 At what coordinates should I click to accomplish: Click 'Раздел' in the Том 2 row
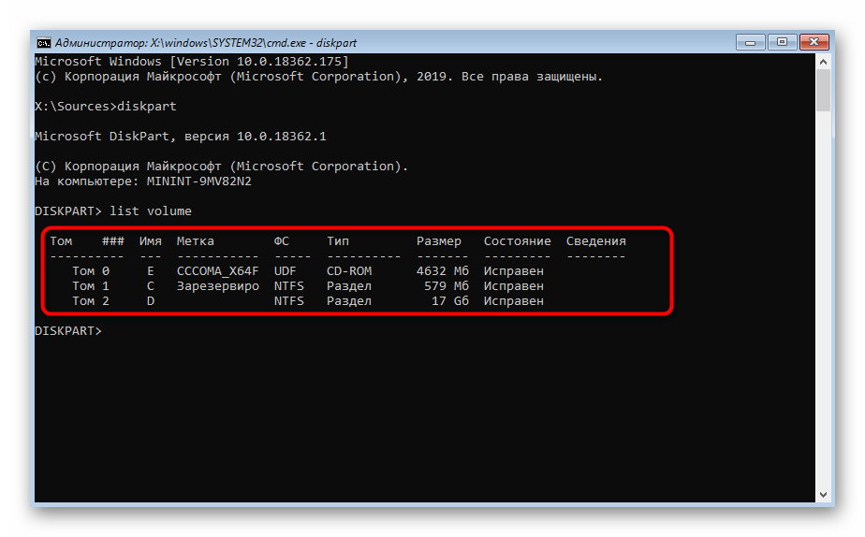pyautogui.click(x=349, y=301)
